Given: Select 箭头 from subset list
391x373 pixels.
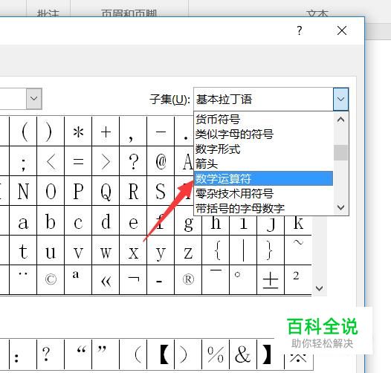Looking at the screenshot, I should (x=263, y=163).
